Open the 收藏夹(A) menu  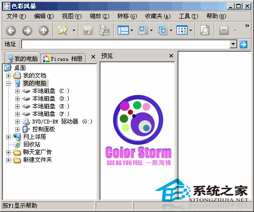[158, 16]
